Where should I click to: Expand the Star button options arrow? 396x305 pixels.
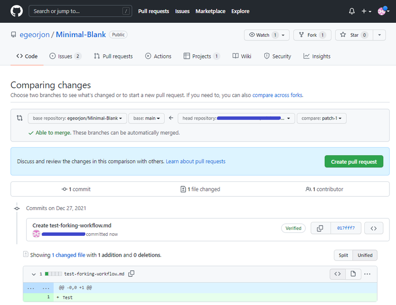(379, 35)
